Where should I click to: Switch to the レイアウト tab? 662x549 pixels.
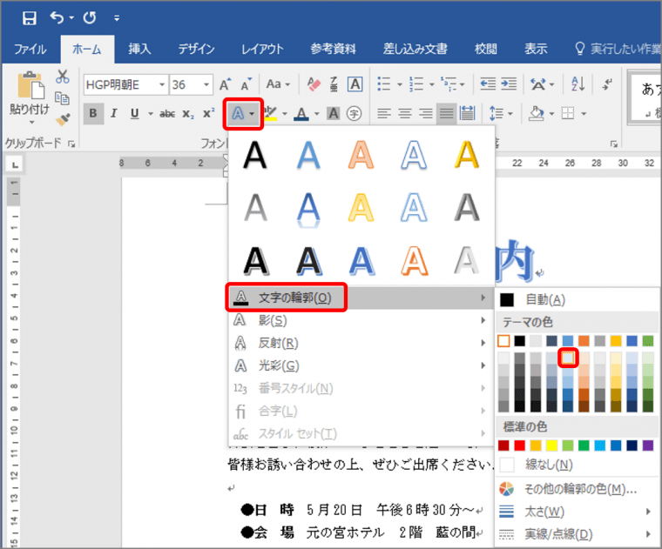[262, 49]
